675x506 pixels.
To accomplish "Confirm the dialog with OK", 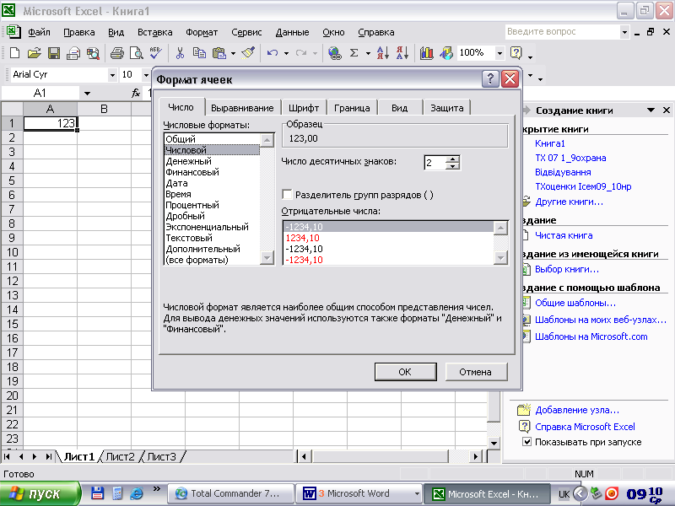I will 405,372.
